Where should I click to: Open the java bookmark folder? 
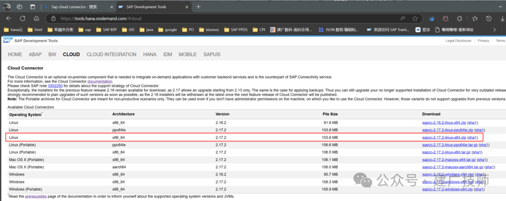pos(146,30)
